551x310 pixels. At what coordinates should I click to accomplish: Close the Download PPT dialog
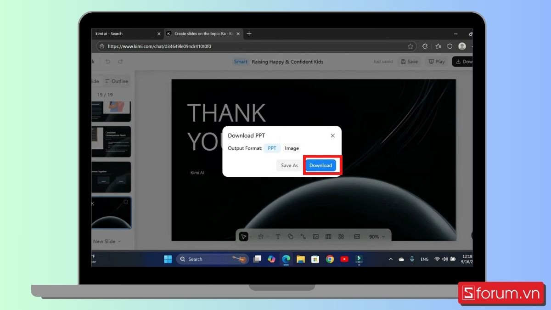pyautogui.click(x=333, y=135)
